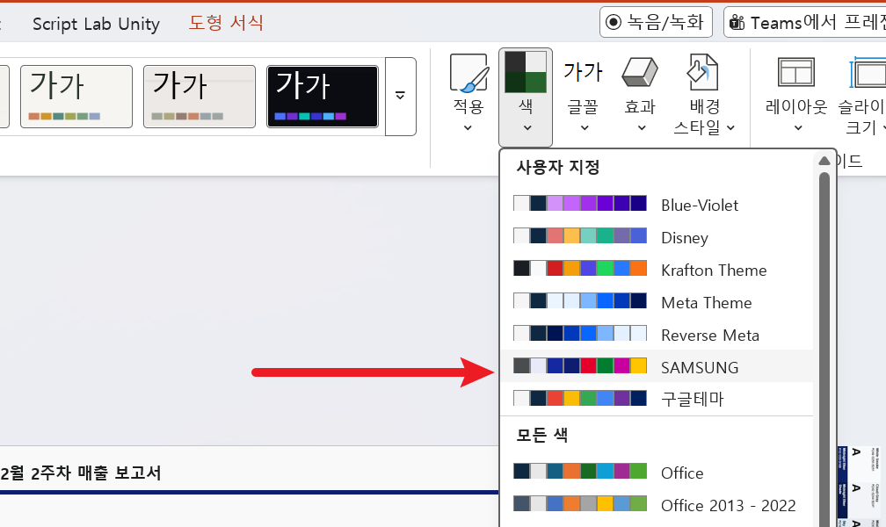Click the 적용 (Apply) brush icon
The width and height of the screenshot is (886, 527).
[x=468, y=73]
